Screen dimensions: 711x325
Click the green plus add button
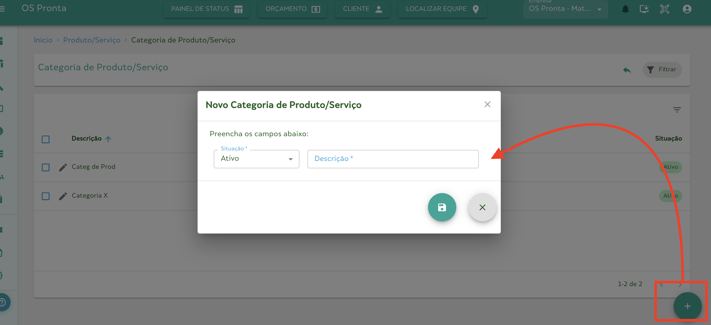[x=687, y=306]
